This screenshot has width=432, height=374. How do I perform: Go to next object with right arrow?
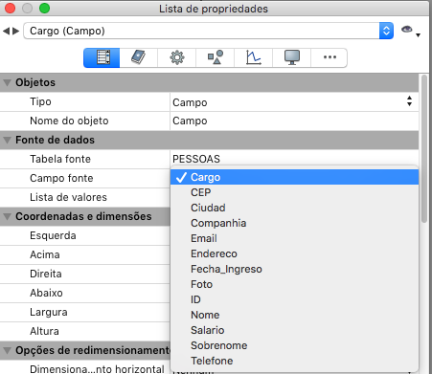pyautogui.click(x=16, y=31)
